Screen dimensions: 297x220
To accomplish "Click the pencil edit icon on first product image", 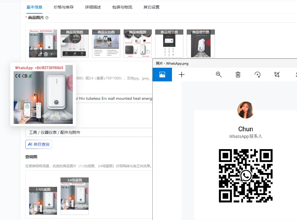I will pos(40,54).
